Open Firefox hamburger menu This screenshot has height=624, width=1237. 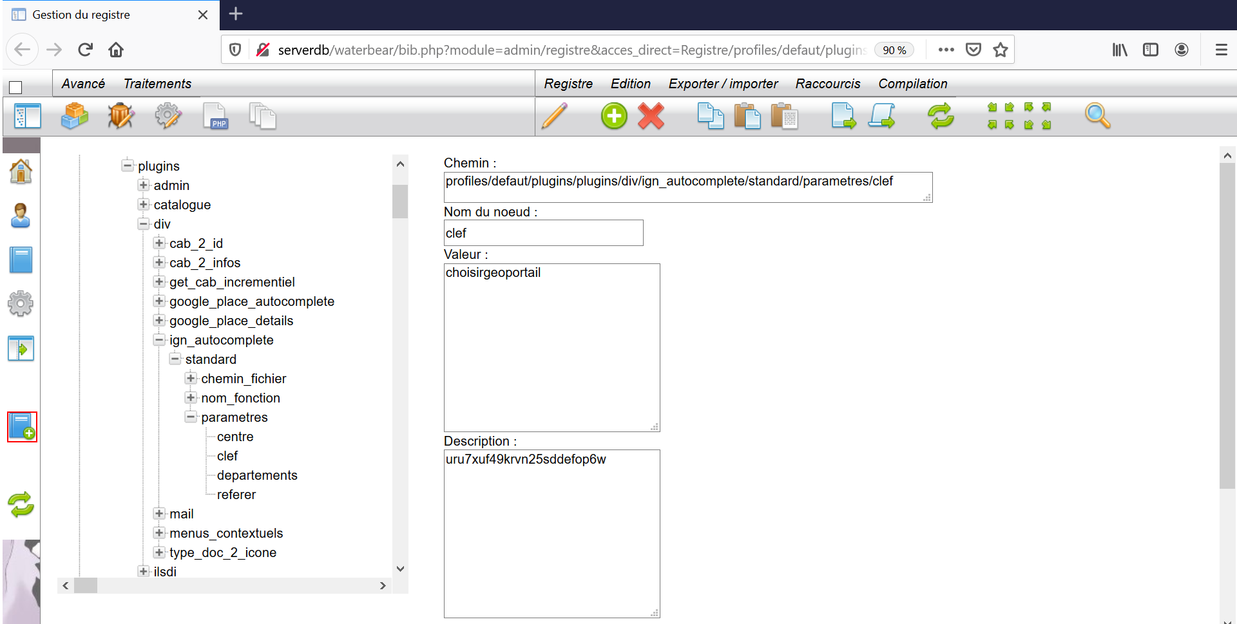coord(1221,50)
